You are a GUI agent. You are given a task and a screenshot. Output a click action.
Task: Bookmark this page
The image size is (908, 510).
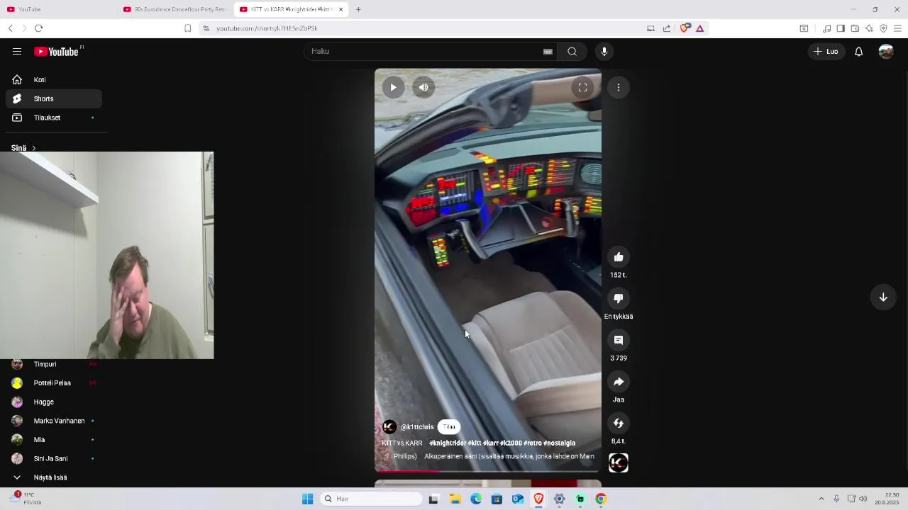coord(187,28)
